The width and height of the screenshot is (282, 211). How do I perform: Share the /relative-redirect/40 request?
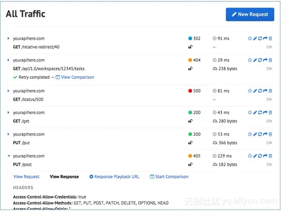pyautogui.click(x=265, y=38)
